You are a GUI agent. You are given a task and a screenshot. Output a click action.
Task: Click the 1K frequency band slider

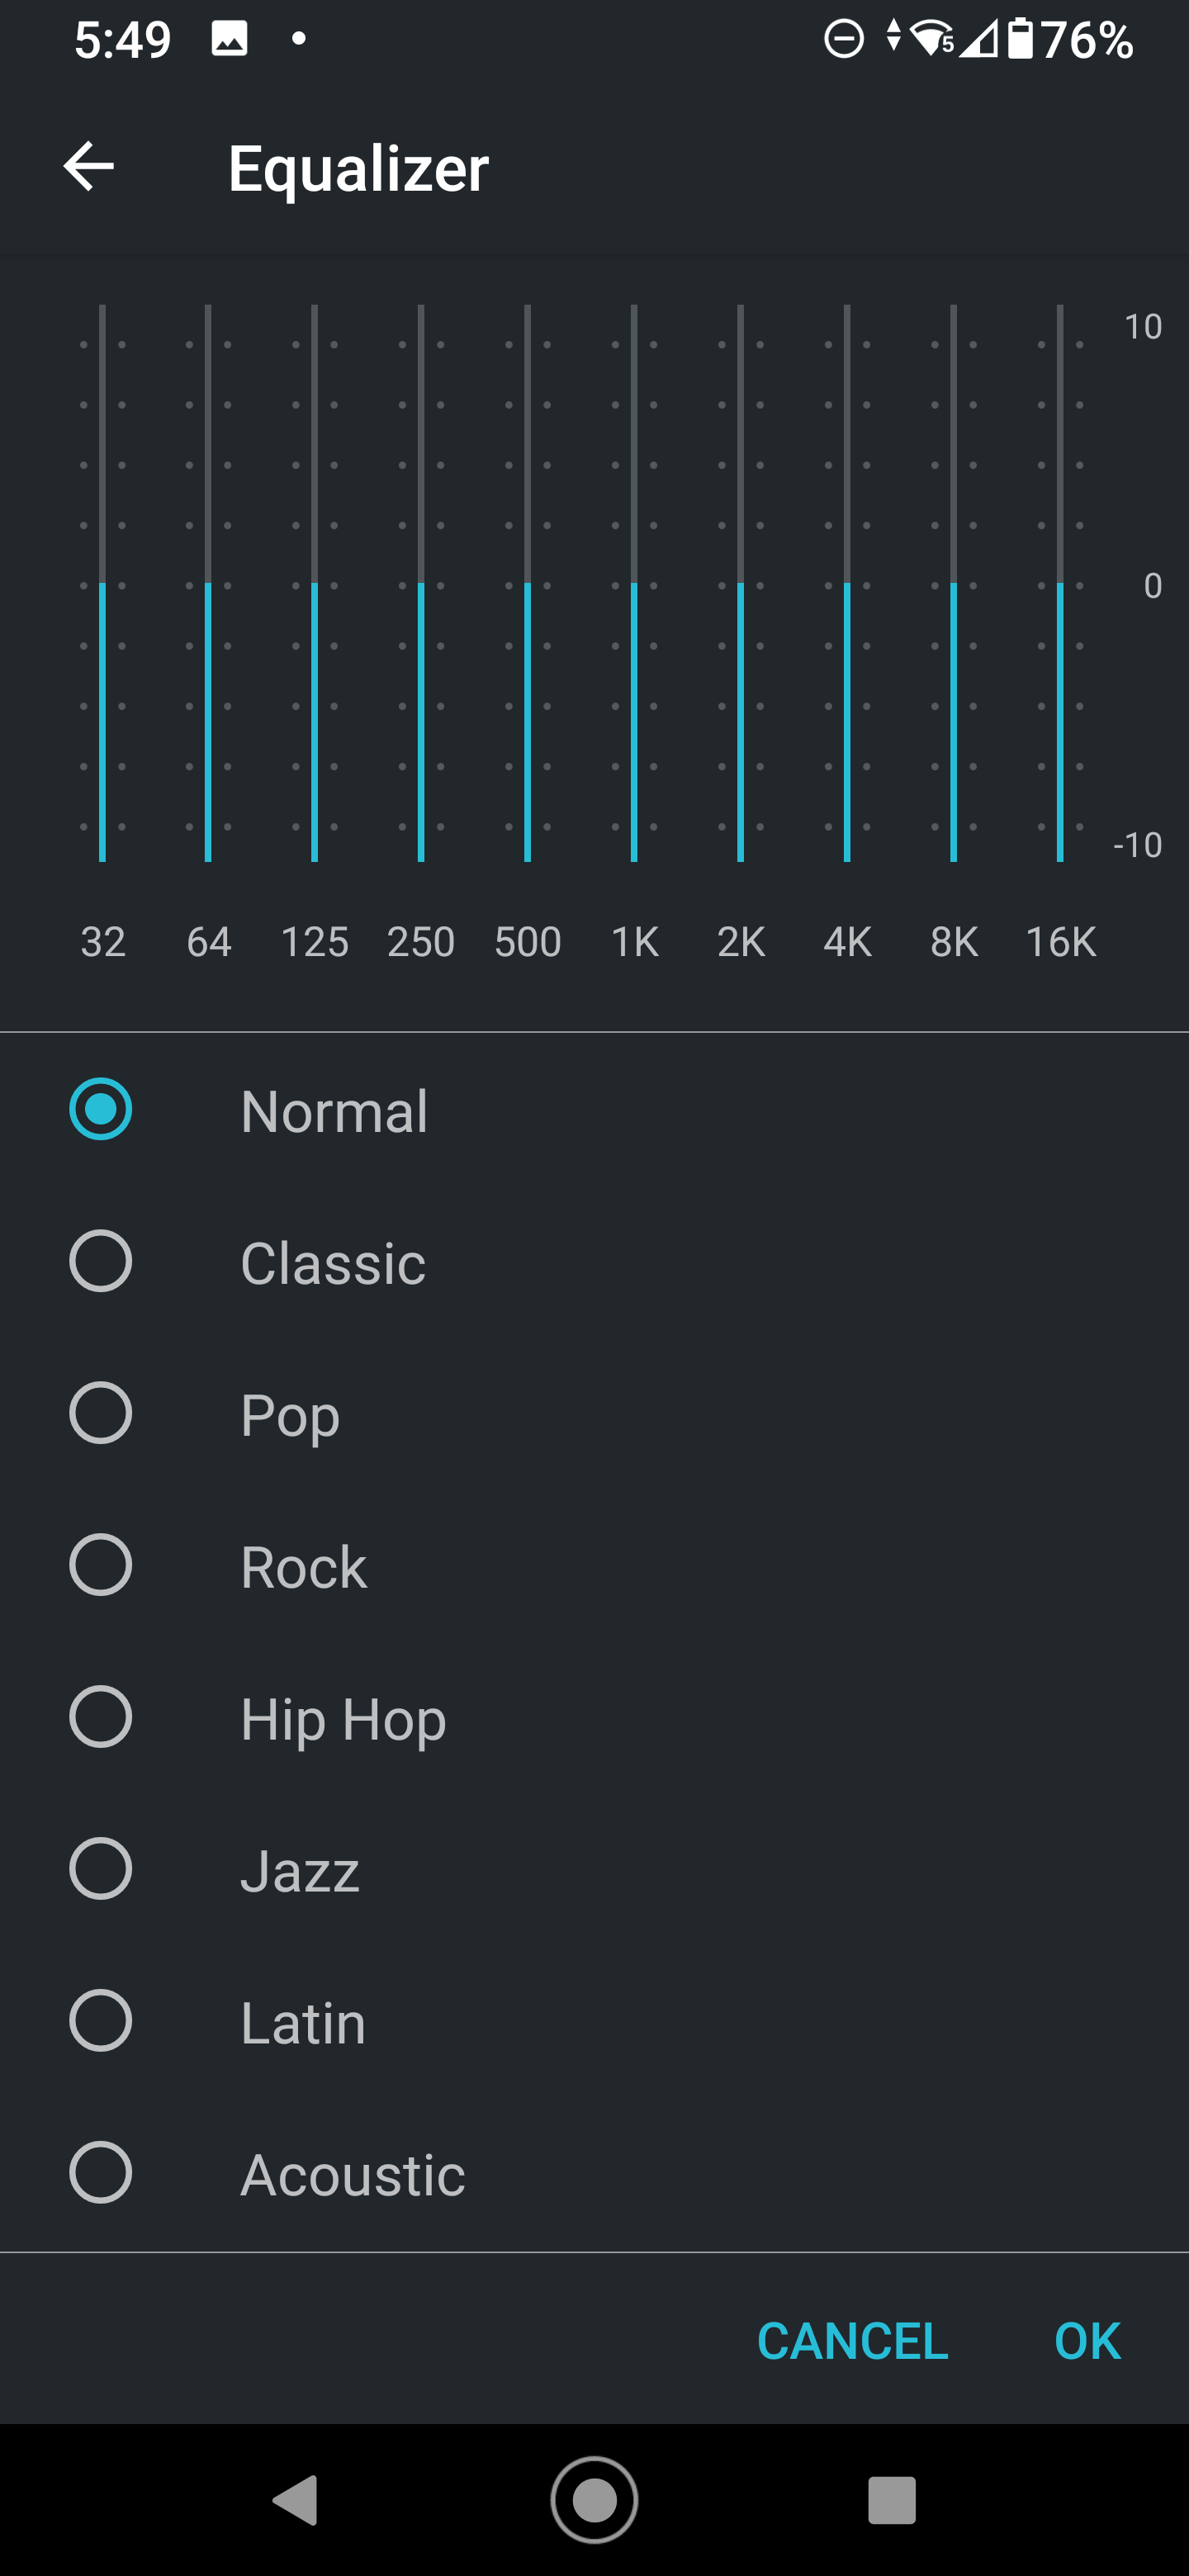pyautogui.click(x=634, y=583)
